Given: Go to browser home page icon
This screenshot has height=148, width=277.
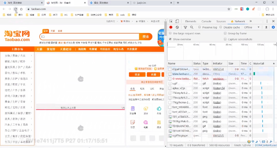Looking at the screenshot, I should [21, 9].
